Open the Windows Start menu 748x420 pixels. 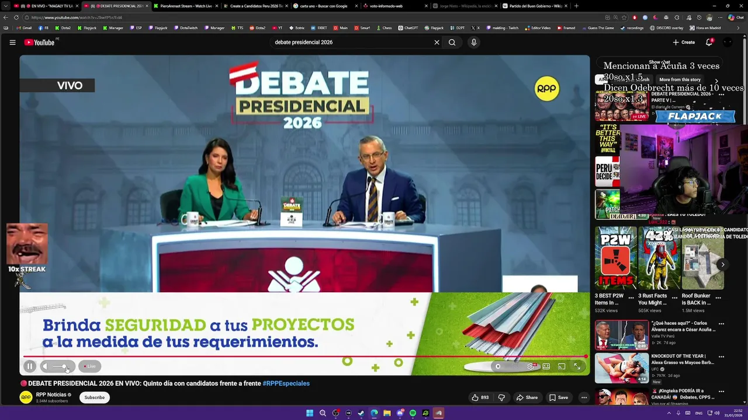coord(310,413)
